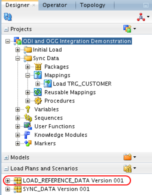Open dropdown arrow next to new project icon
This screenshot has width=152, height=195.
(135, 29)
